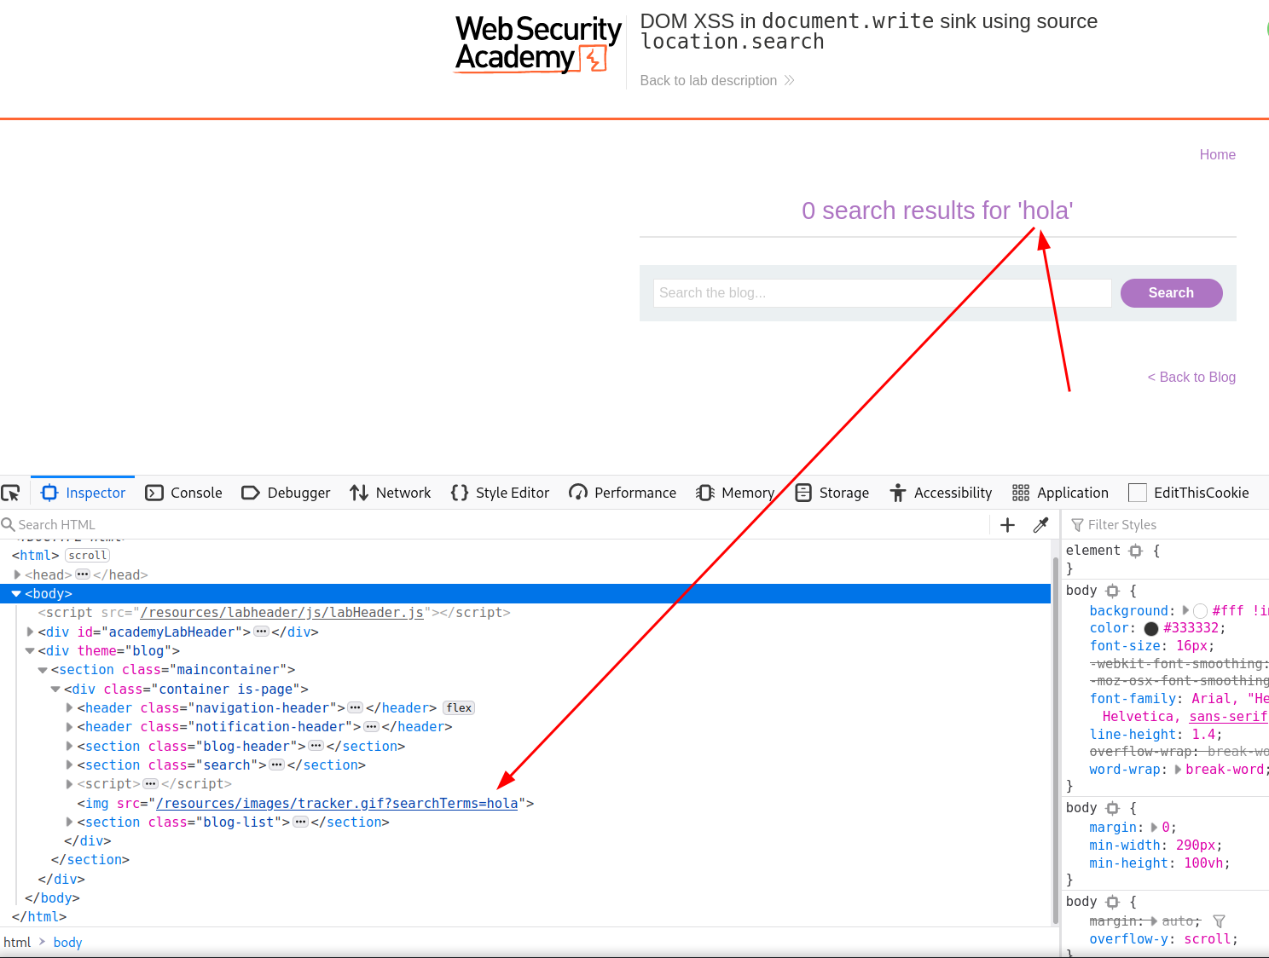Click the body rule selector highlighter icon

[1113, 591]
